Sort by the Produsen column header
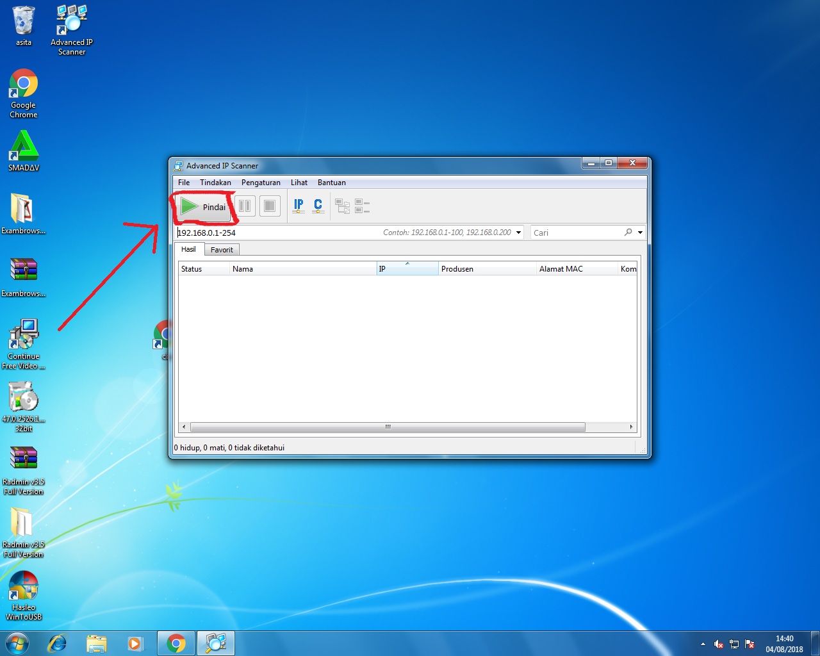 487,269
